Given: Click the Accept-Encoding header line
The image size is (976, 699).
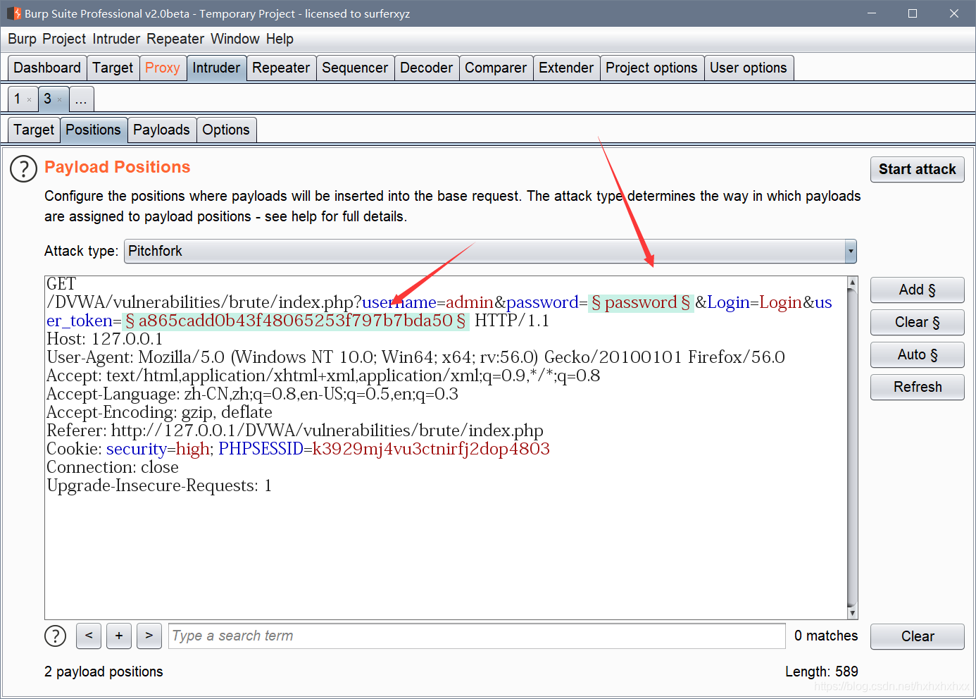Looking at the screenshot, I should tap(159, 412).
